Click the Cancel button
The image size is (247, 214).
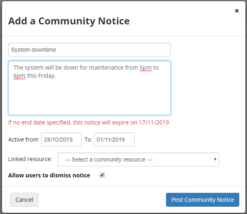(x=24, y=200)
